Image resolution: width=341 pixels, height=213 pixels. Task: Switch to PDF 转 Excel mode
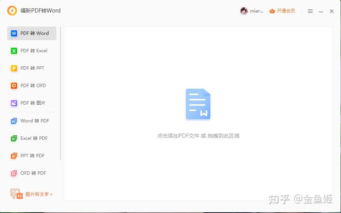[x=32, y=51]
